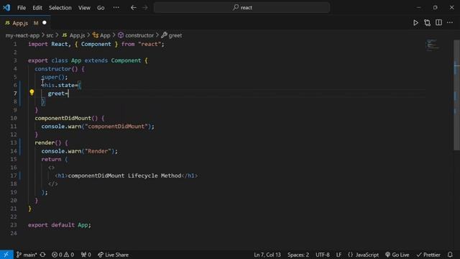The width and height of the screenshot is (460, 259).
Task: Click greet in the breadcrumb
Action: [x=172, y=35]
